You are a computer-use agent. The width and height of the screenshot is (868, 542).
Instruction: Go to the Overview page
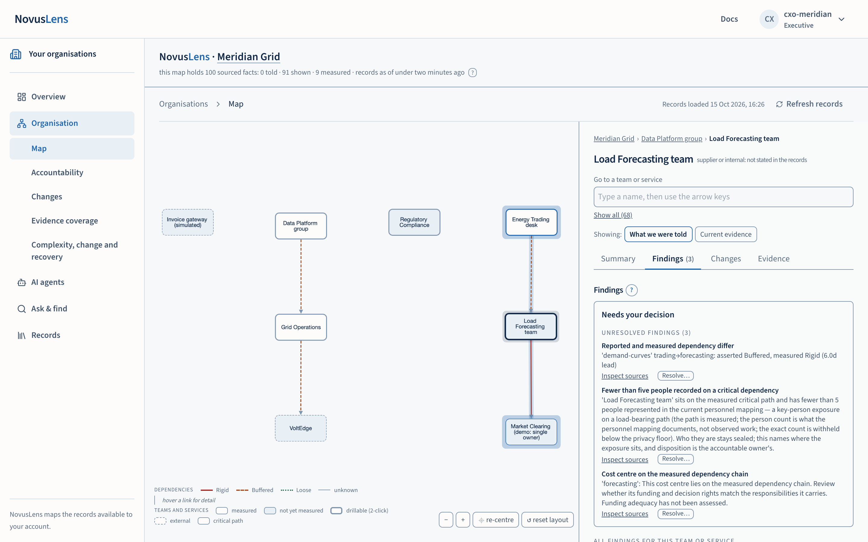[72, 97]
